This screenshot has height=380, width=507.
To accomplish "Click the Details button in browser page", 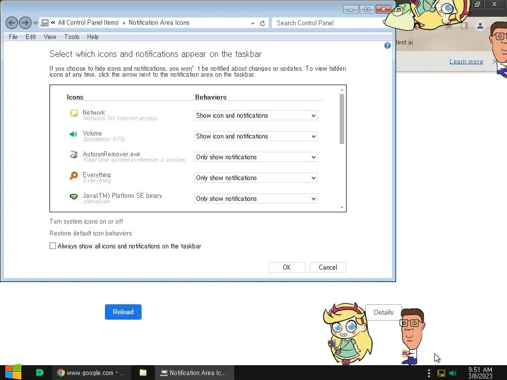I will coord(384,313).
